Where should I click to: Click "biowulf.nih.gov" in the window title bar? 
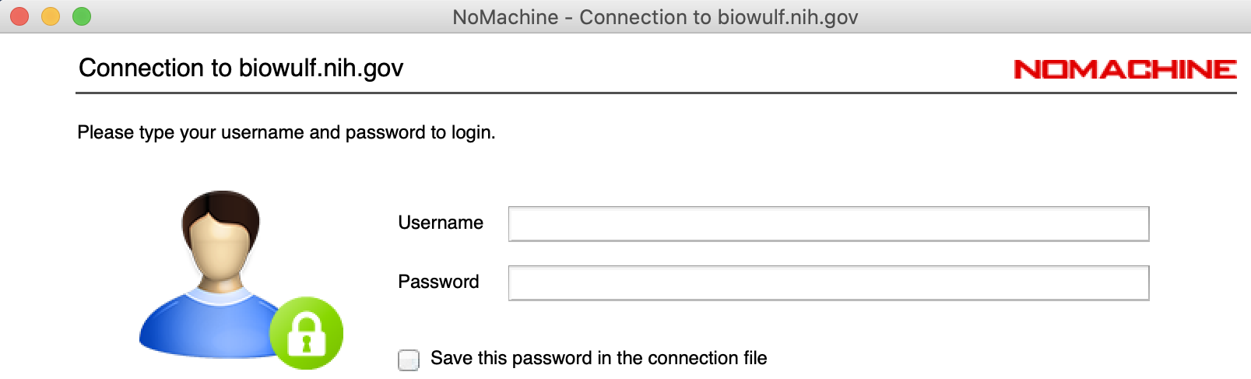(787, 17)
